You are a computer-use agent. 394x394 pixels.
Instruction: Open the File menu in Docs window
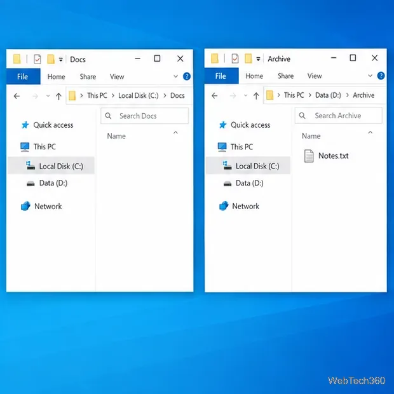[23, 76]
